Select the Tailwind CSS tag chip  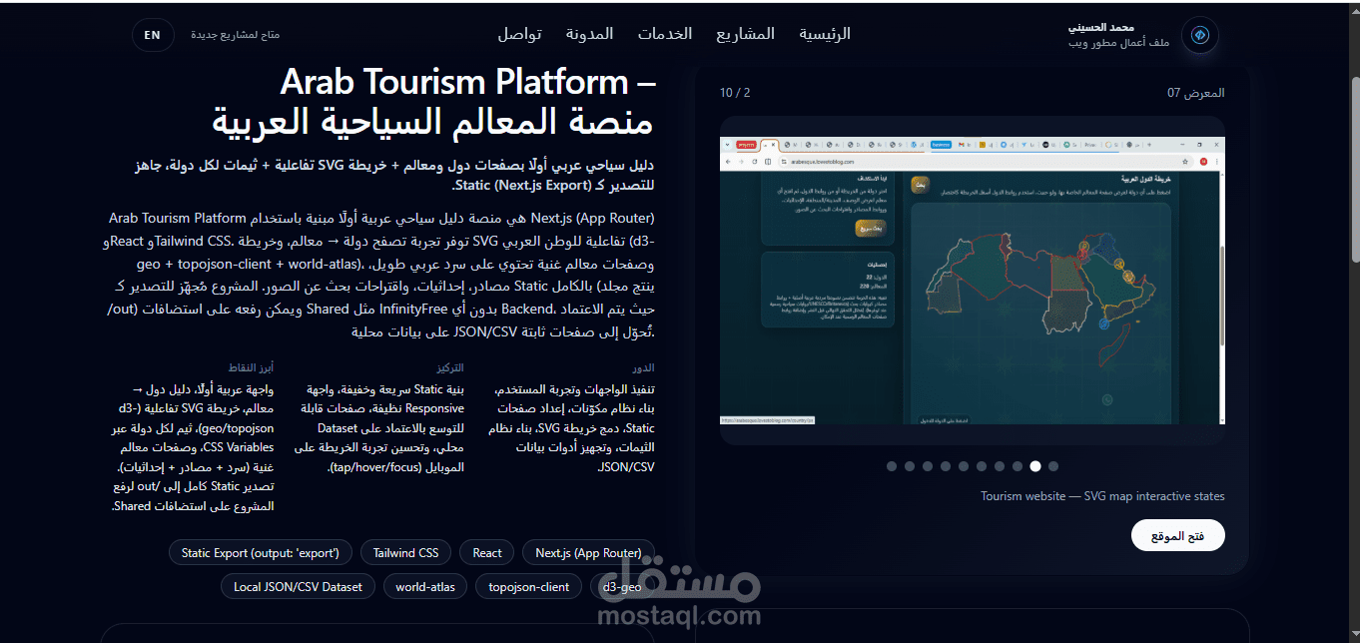coord(405,552)
